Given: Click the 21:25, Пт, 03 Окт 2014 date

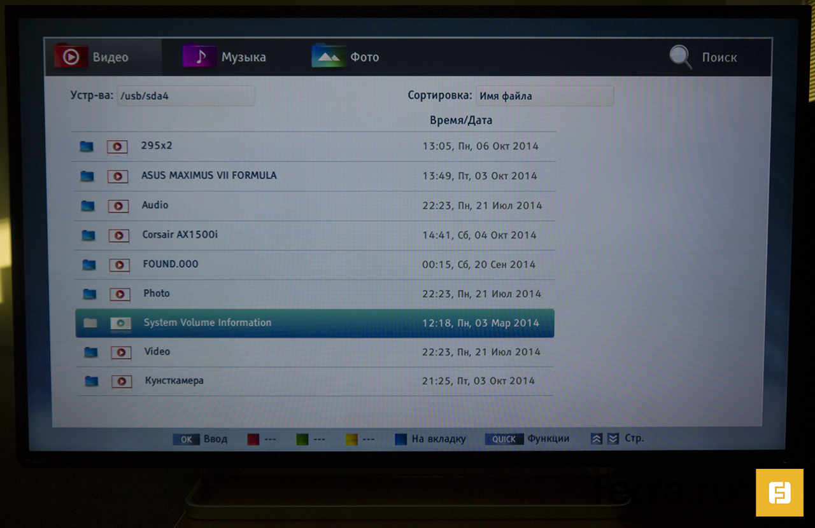Looking at the screenshot, I should coord(478,381).
